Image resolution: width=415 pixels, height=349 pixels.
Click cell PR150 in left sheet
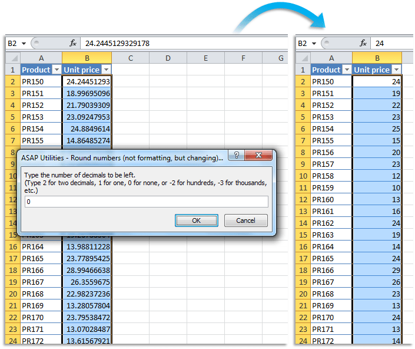click(x=41, y=81)
